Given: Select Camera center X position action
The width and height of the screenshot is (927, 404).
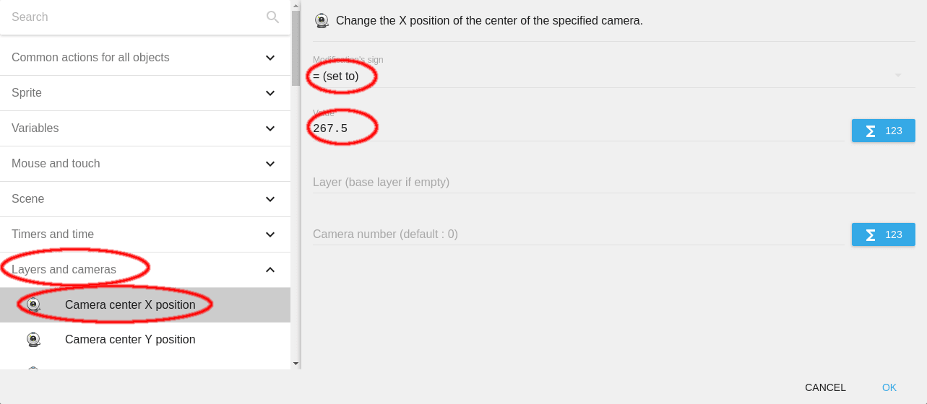Looking at the screenshot, I should tap(130, 305).
